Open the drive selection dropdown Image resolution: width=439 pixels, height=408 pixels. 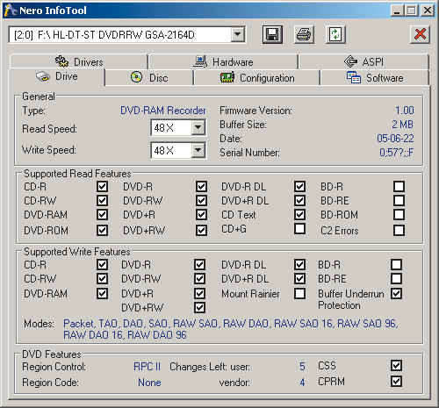pyautogui.click(x=238, y=35)
